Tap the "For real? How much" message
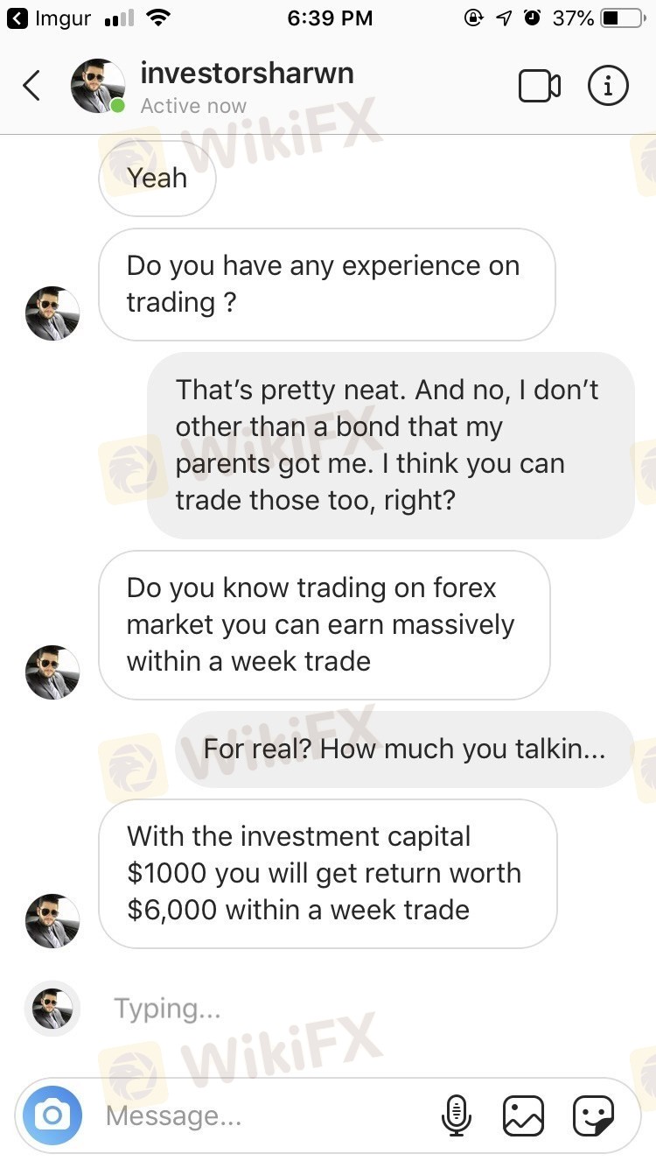 tap(404, 749)
